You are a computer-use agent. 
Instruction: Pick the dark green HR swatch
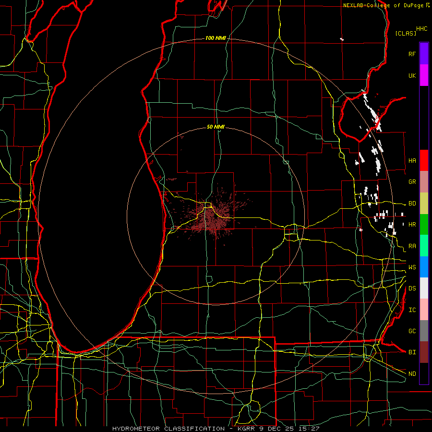tap(424, 225)
